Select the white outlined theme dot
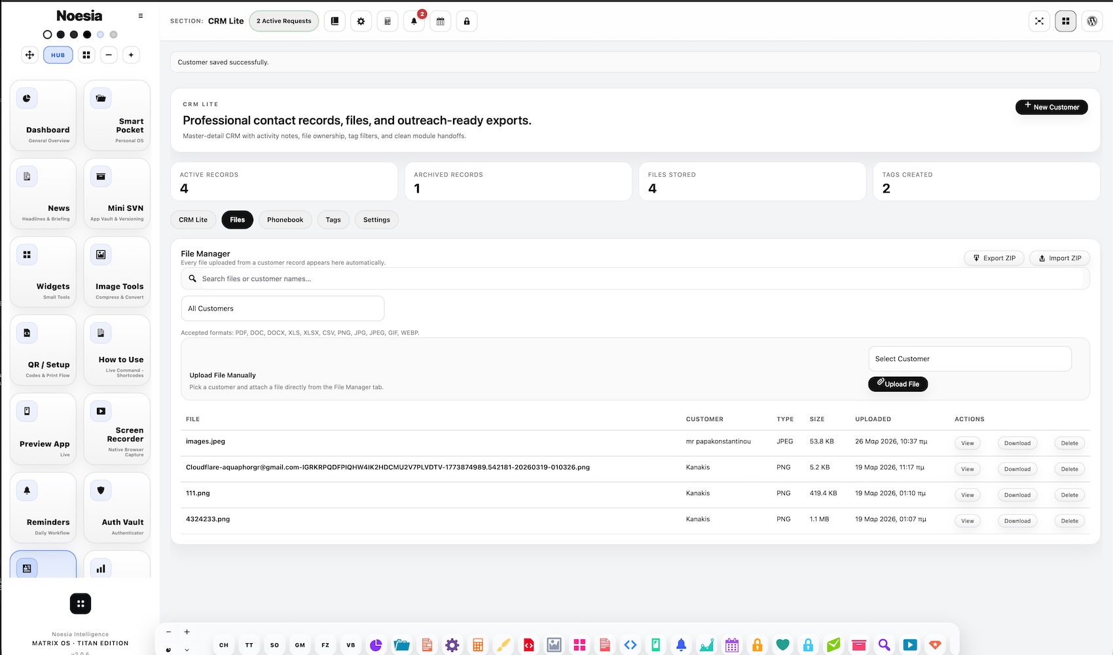1113x655 pixels. coord(47,35)
